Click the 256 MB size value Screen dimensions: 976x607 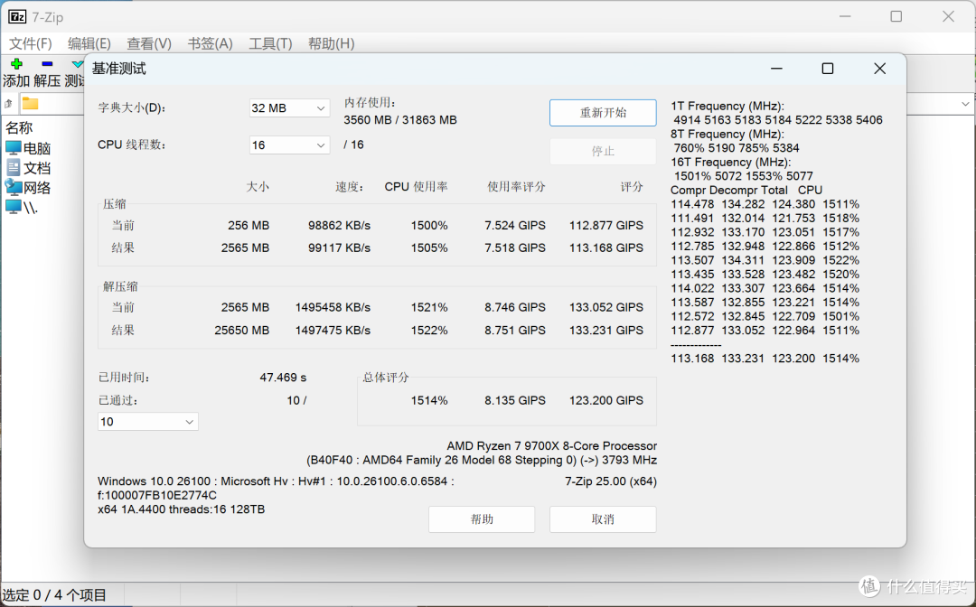coord(249,225)
